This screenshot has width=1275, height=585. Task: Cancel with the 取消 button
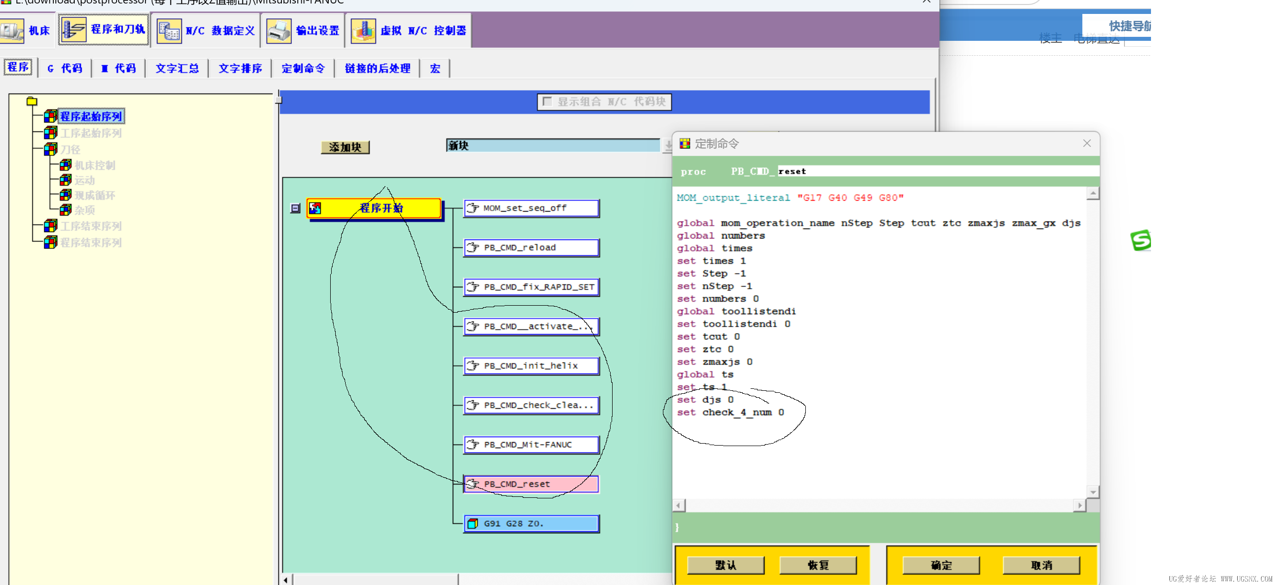click(x=1041, y=565)
